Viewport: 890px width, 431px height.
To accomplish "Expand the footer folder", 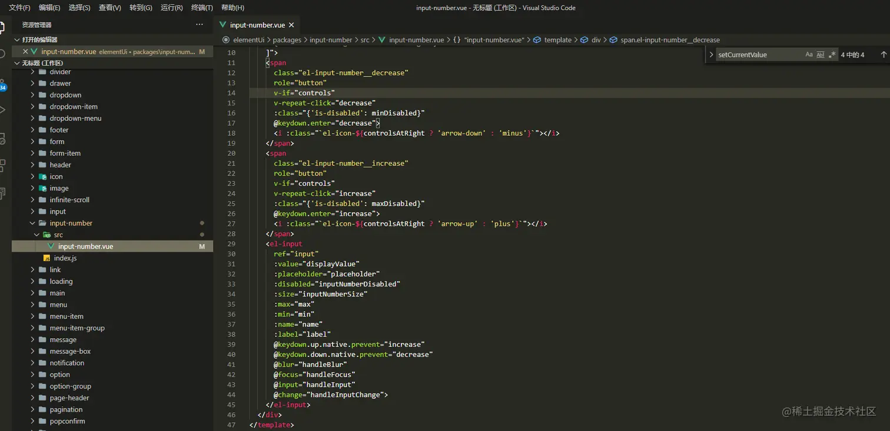I will point(33,130).
